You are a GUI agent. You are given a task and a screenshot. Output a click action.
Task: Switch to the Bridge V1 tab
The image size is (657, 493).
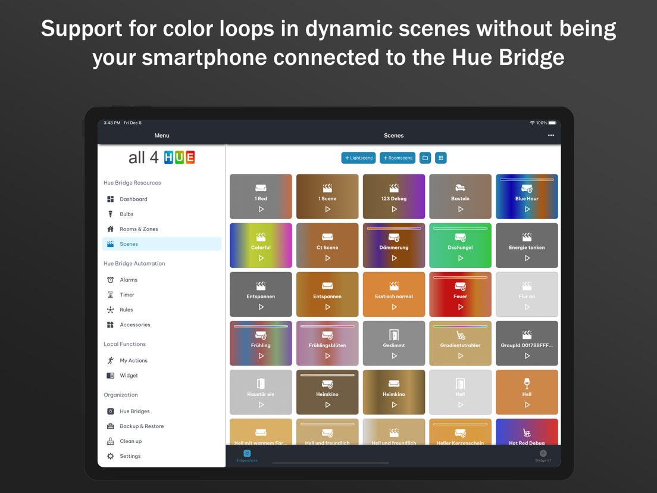point(543,455)
